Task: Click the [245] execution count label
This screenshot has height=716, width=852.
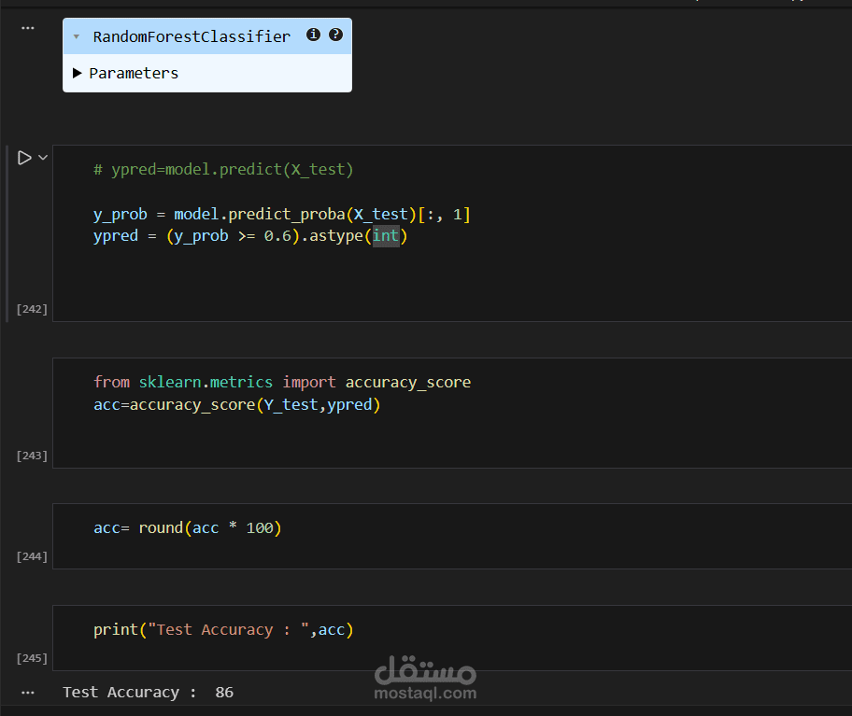Action: (x=32, y=658)
